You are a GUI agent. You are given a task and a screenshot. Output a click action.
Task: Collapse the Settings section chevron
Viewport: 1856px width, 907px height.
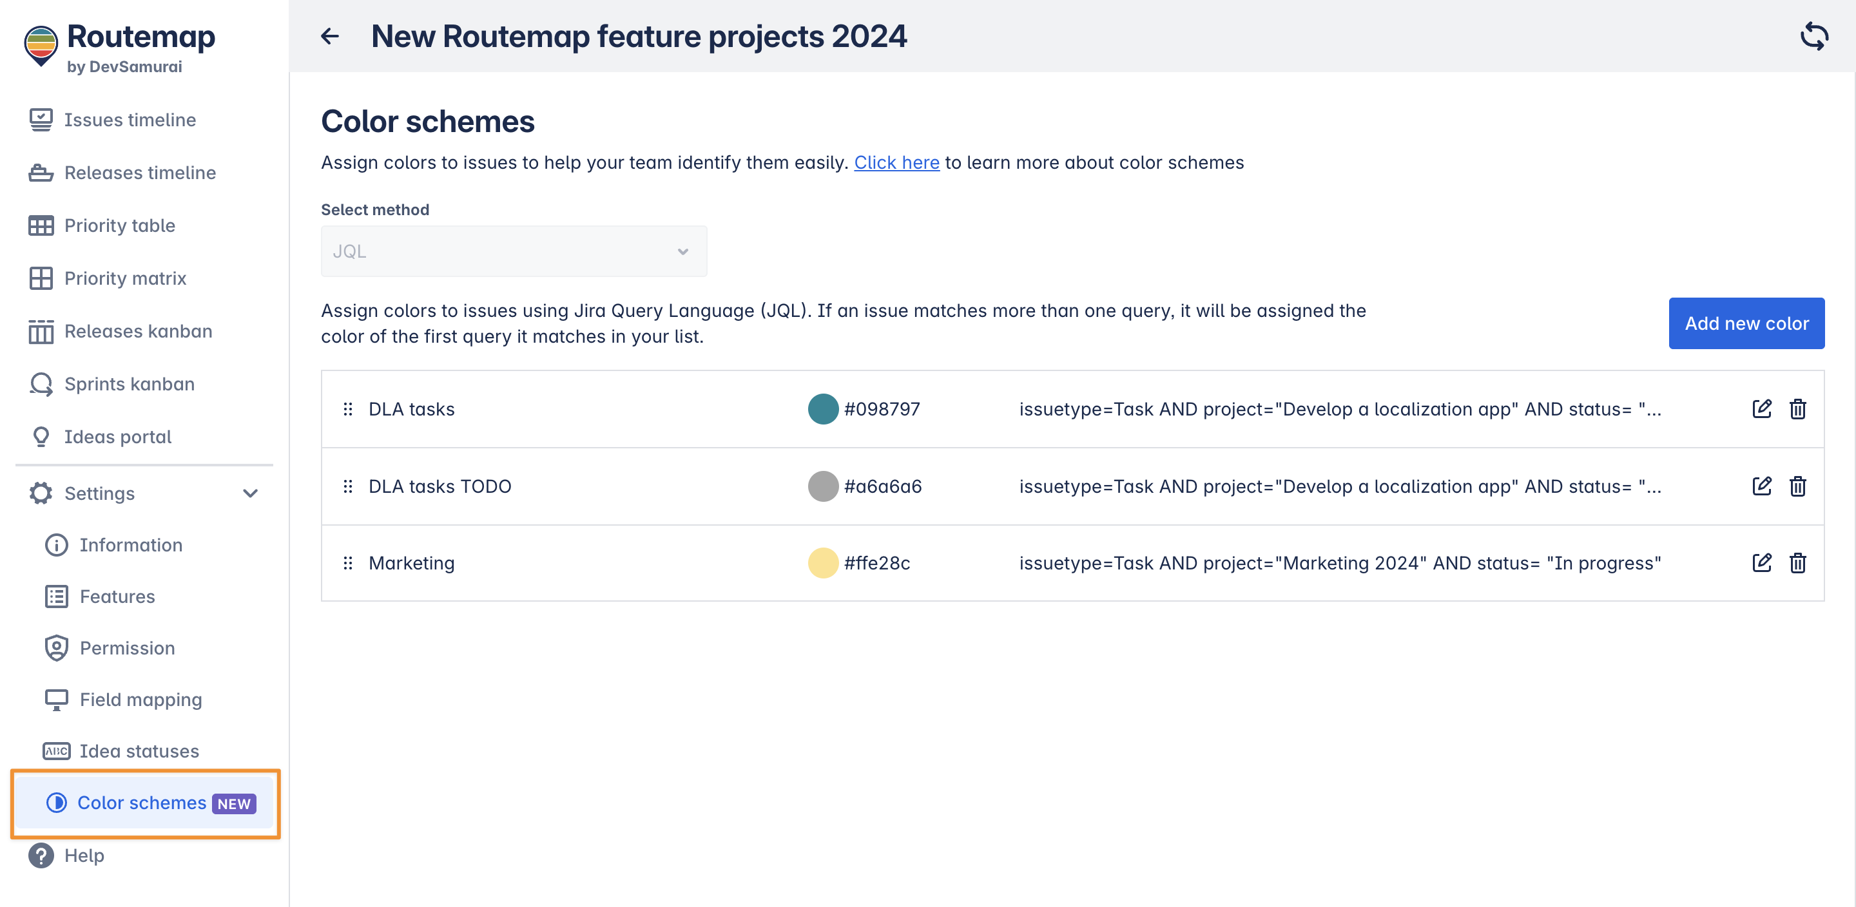(x=250, y=493)
